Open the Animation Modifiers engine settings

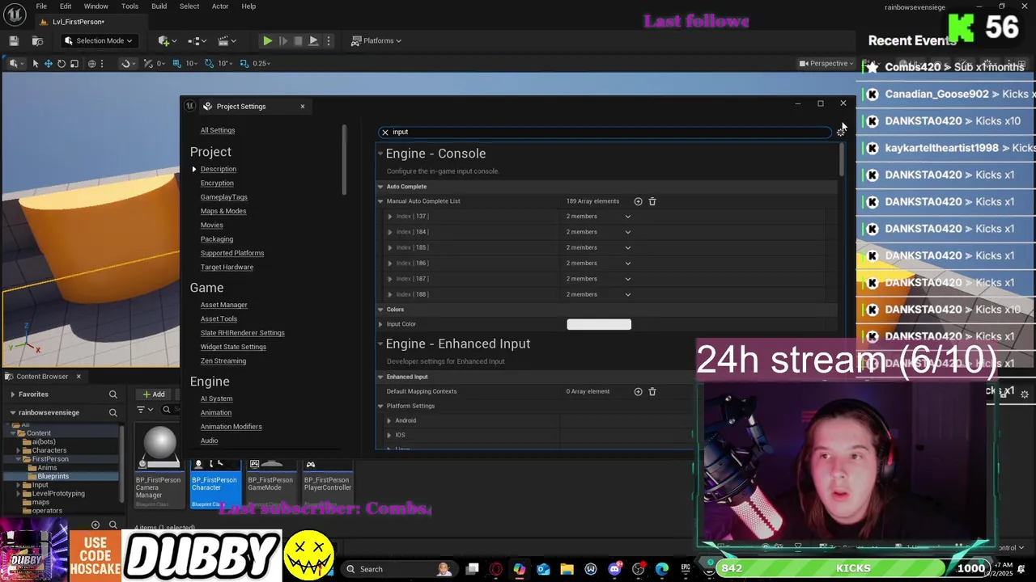pos(231,427)
